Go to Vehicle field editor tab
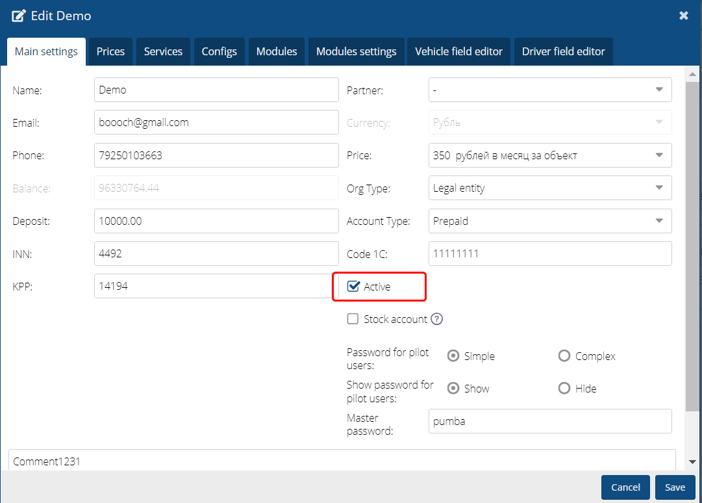 pos(458,51)
